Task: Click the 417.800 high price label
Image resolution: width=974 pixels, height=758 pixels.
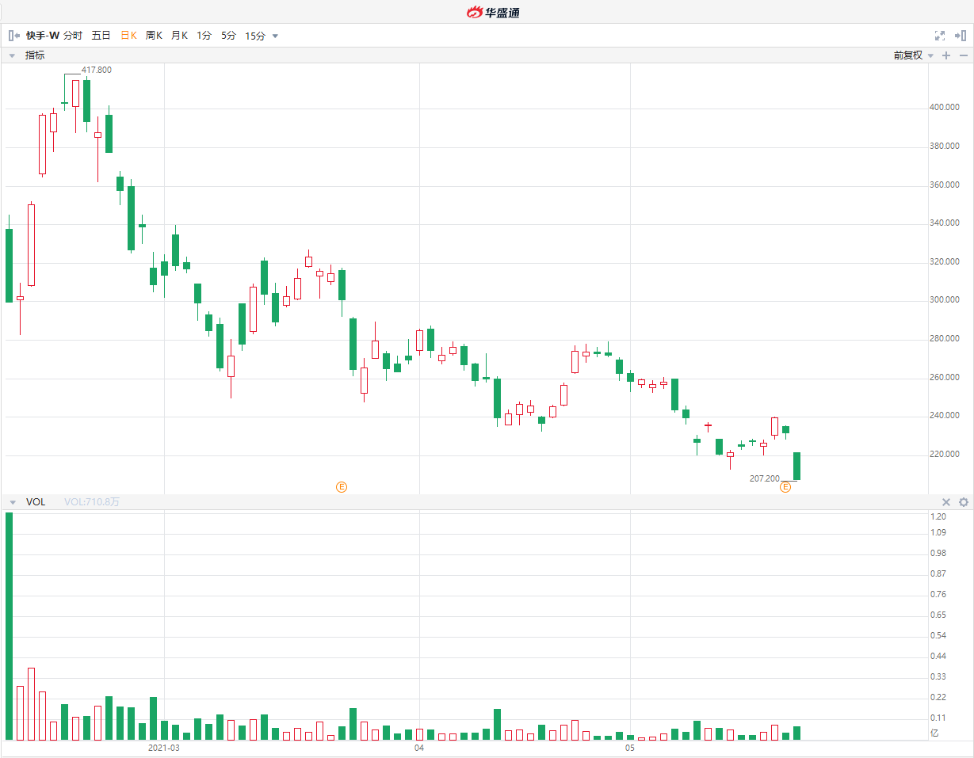Action: pyautogui.click(x=97, y=70)
